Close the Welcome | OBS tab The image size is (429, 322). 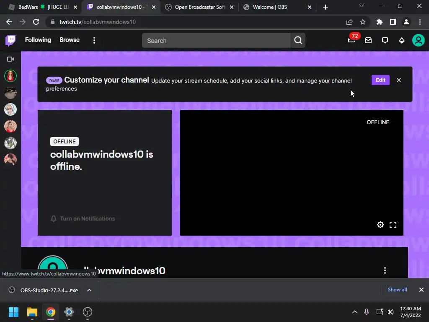point(310,7)
